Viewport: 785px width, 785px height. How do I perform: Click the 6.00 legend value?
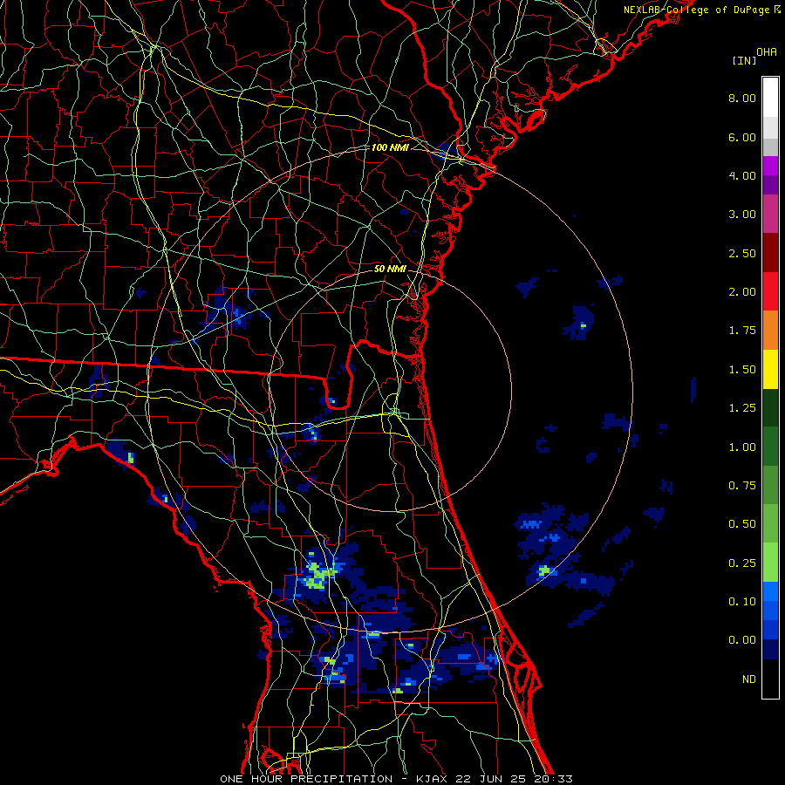click(742, 137)
